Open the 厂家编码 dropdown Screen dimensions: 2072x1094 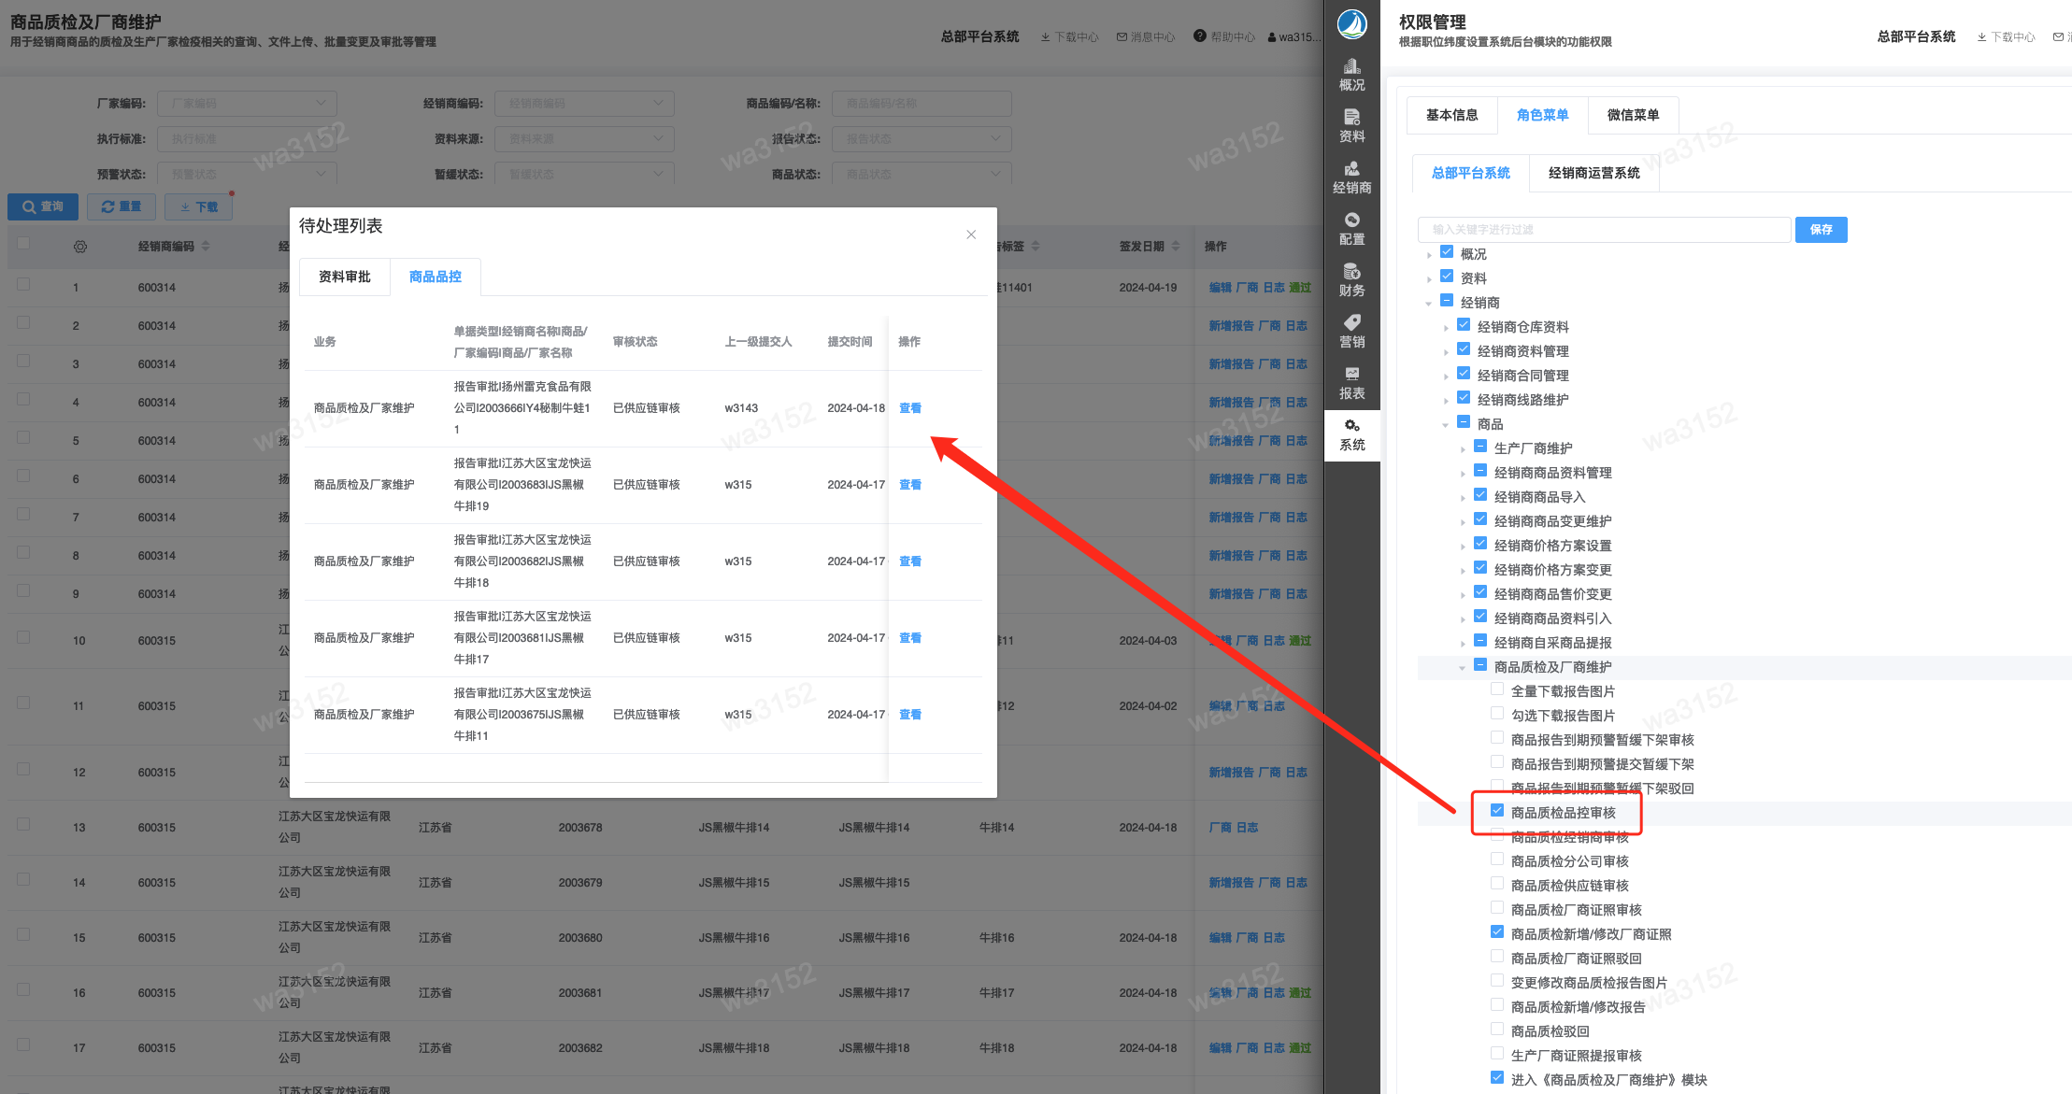(x=247, y=103)
